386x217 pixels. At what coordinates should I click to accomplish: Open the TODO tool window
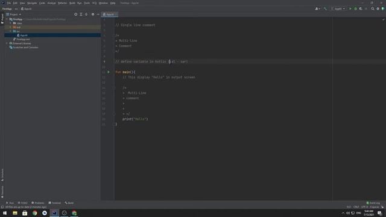pos(23,203)
